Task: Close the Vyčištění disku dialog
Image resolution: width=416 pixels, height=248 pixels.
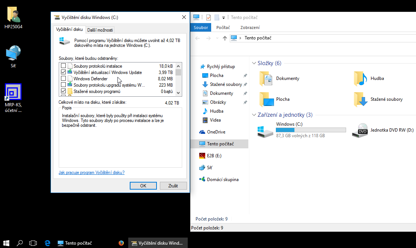Action: tap(184, 17)
